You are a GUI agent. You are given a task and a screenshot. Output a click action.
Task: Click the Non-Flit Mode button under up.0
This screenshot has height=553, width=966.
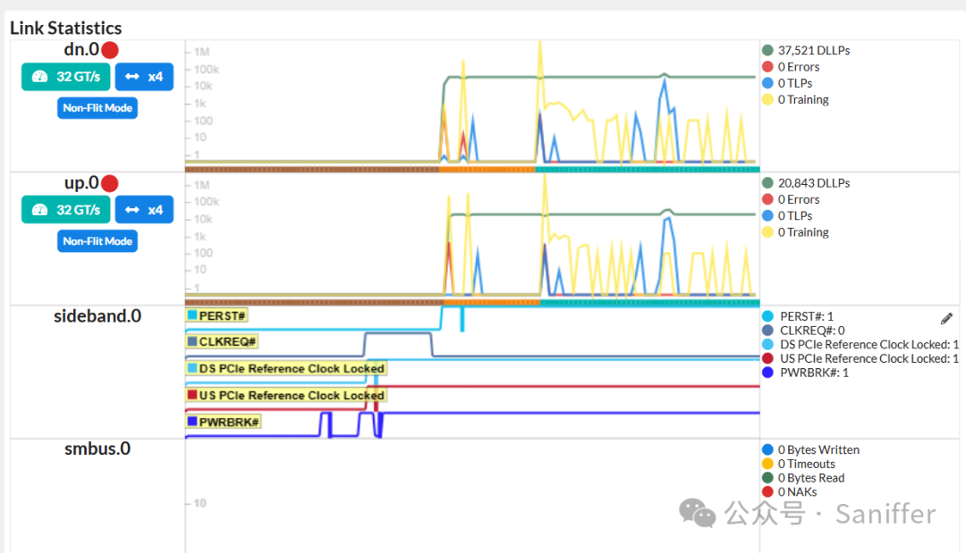click(97, 240)
